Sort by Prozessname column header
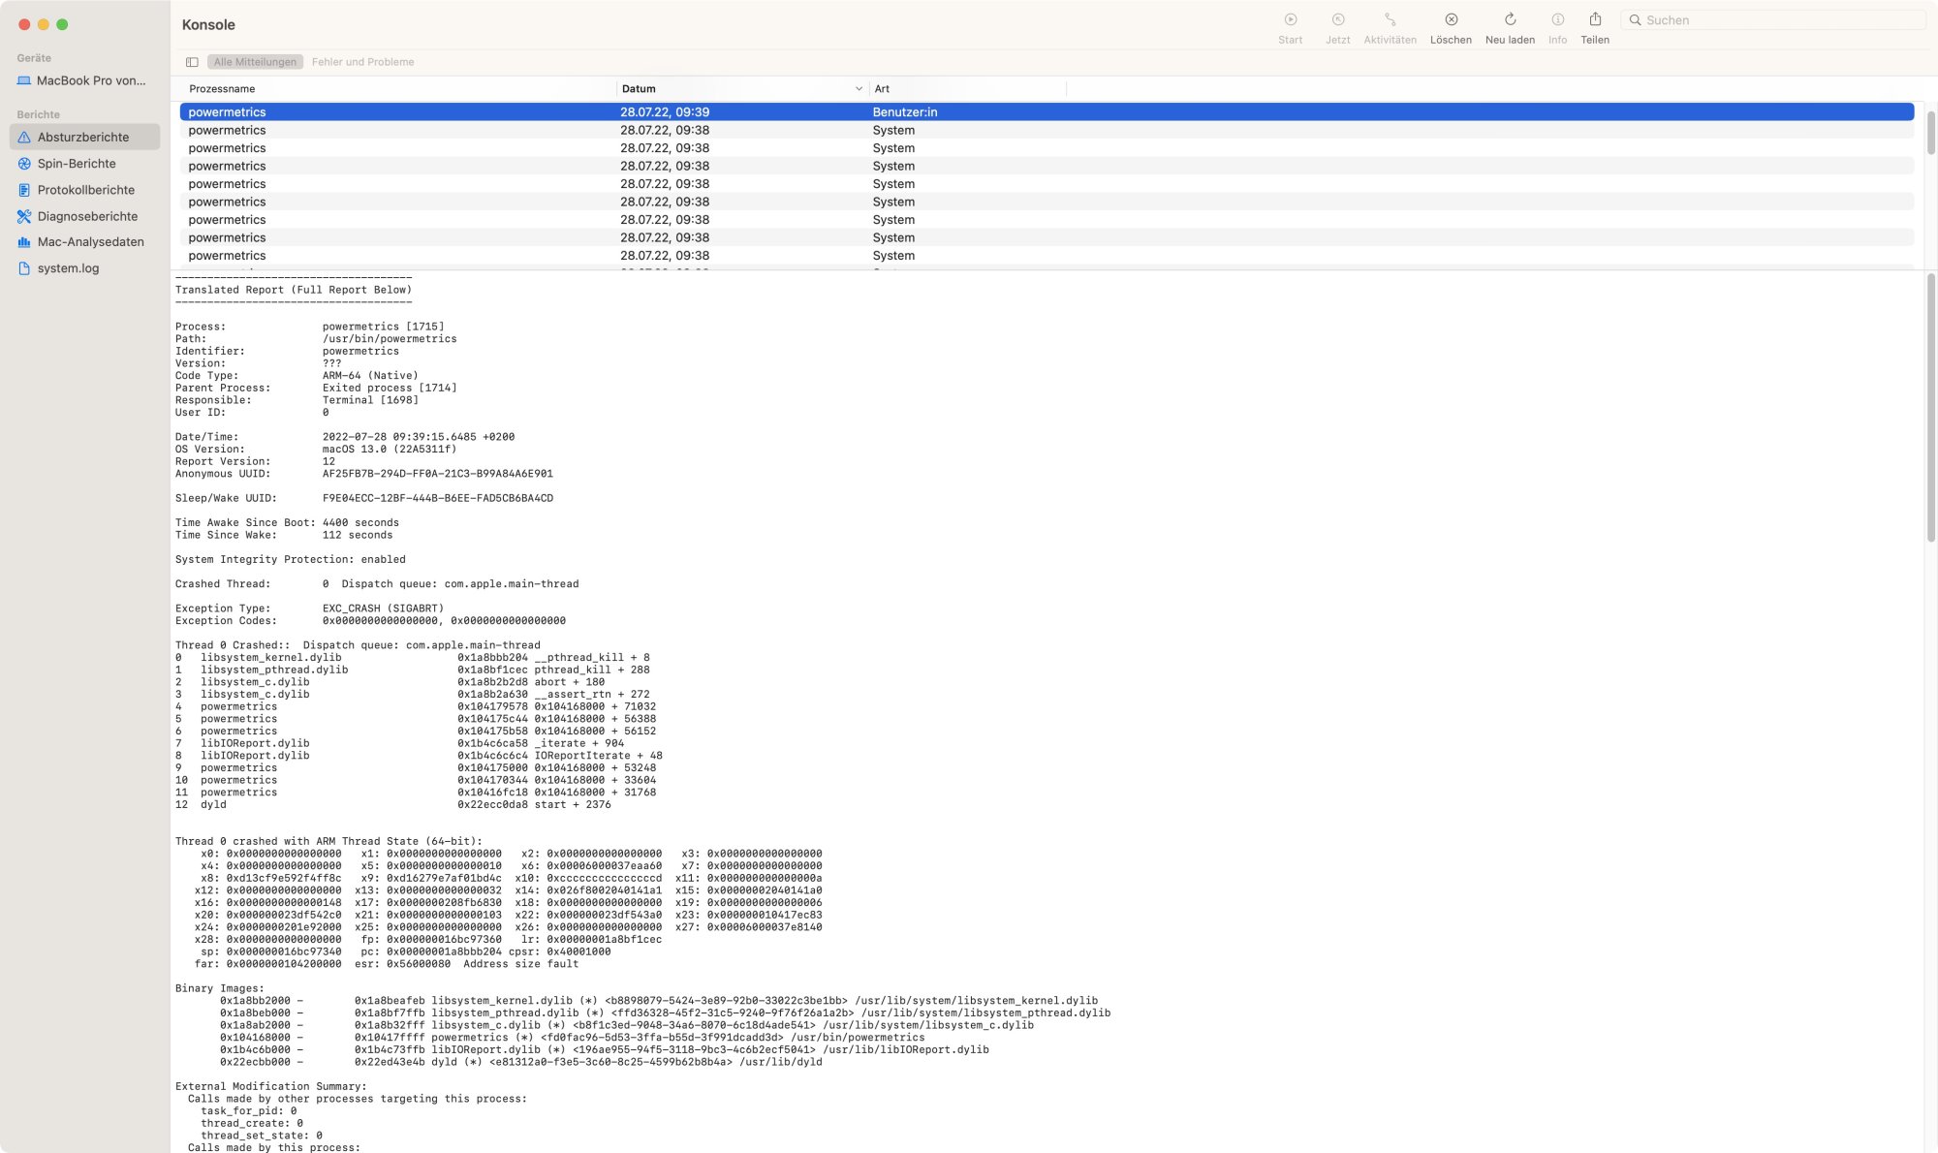 click(222, 89)
